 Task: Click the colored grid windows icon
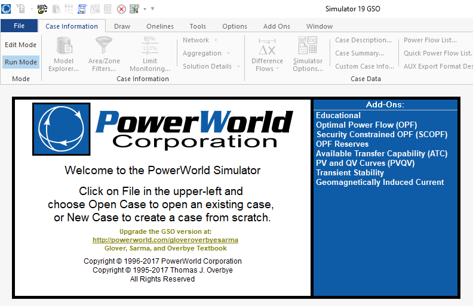pyautogui.click(x=134, y=9)
